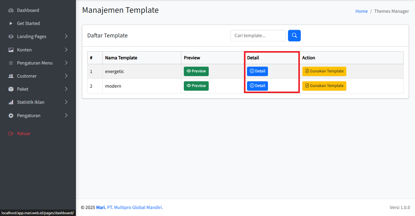Click the Keluar logout icon

(11, 134)
